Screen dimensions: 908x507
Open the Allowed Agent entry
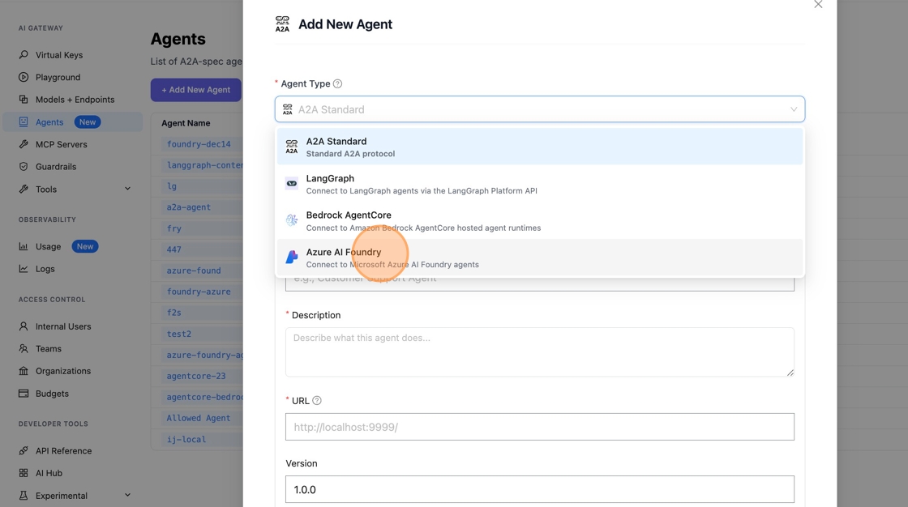(x=199, y=418)
